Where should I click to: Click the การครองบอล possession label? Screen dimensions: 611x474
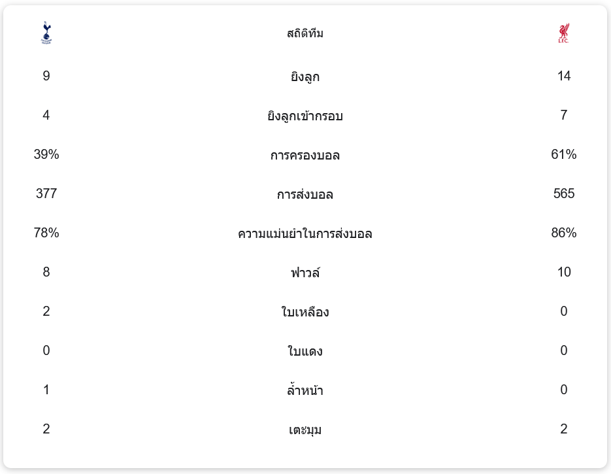click(x=305, y=156)
